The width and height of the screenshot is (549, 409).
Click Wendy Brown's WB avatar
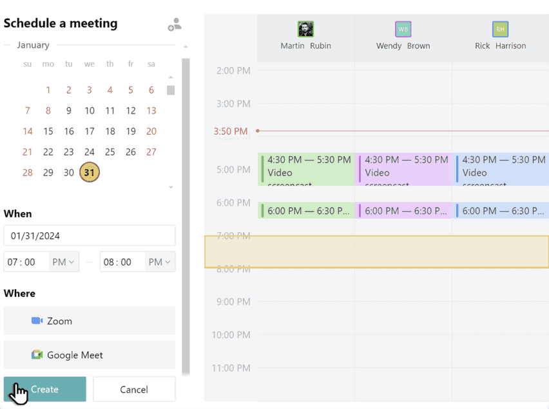coord(403,29)
